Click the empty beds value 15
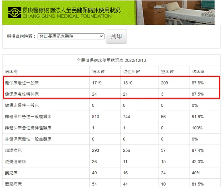222x187 pixels. [x=163, y=162]
